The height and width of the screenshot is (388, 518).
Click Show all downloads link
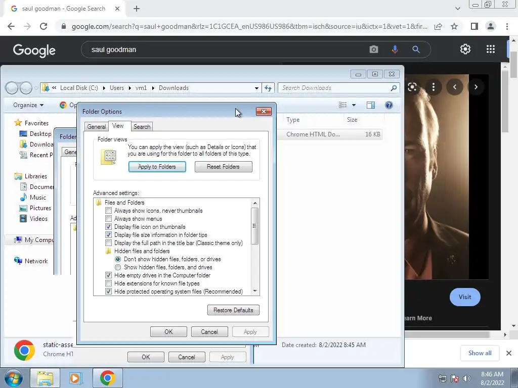[x=480, y=353]
